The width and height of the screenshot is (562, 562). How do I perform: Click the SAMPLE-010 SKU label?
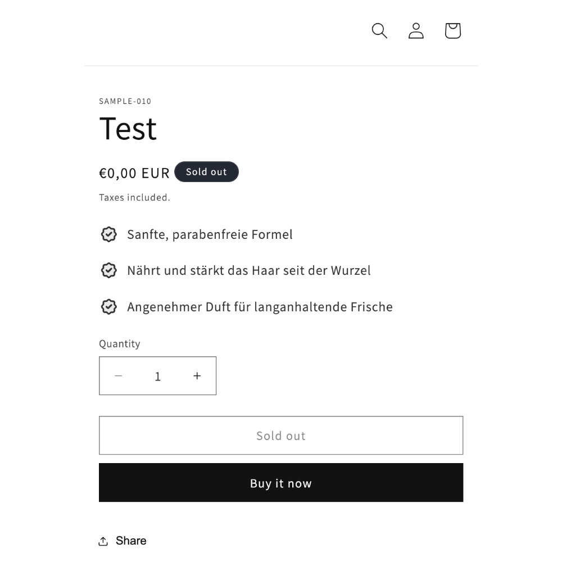coord(125,101)
